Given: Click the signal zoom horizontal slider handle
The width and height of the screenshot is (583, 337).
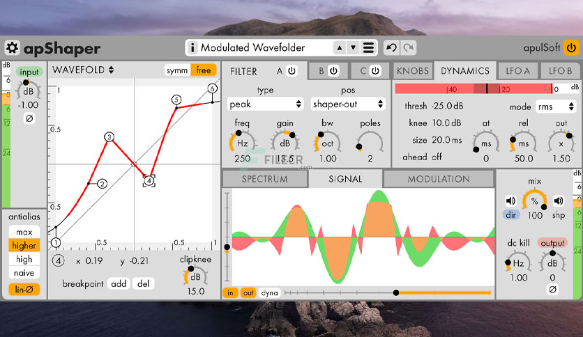Looking at the screenshot, I should (396, 293).
